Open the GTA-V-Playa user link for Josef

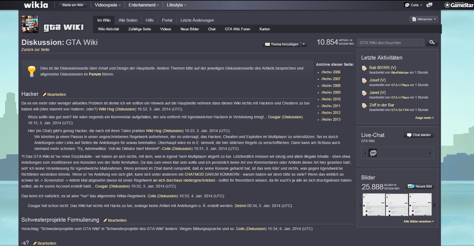click(400, 85)
